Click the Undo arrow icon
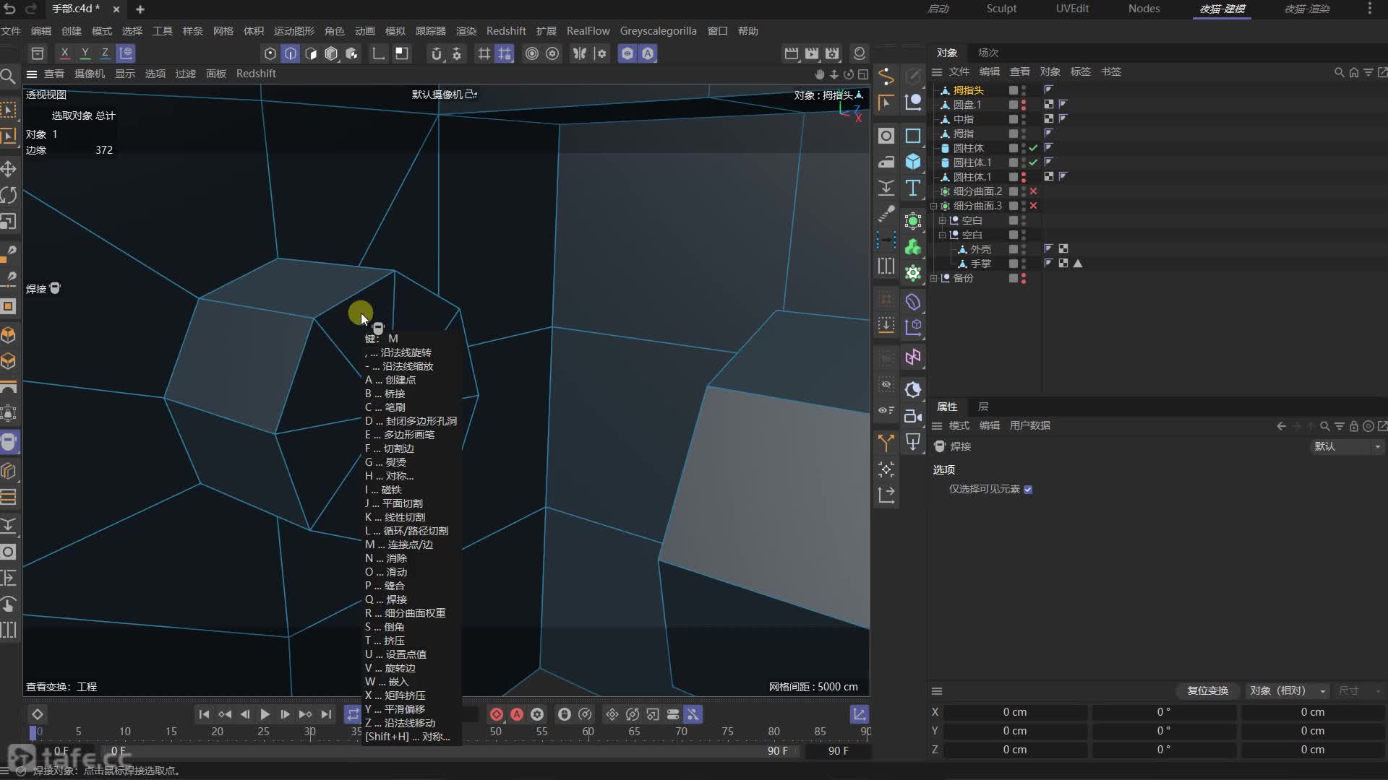The height and width of the screenshot is (780, 1388). [9, 9]
